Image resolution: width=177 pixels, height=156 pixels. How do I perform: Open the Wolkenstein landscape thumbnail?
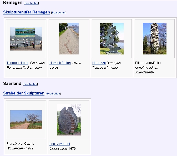coord(26,119)
